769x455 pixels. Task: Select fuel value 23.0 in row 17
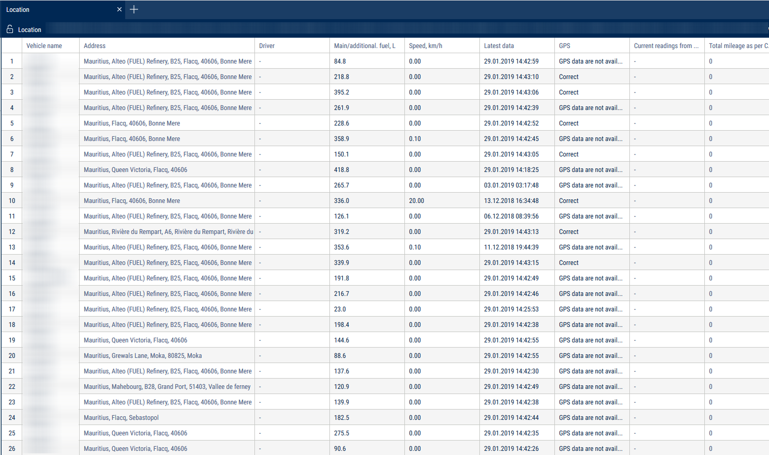340,309
